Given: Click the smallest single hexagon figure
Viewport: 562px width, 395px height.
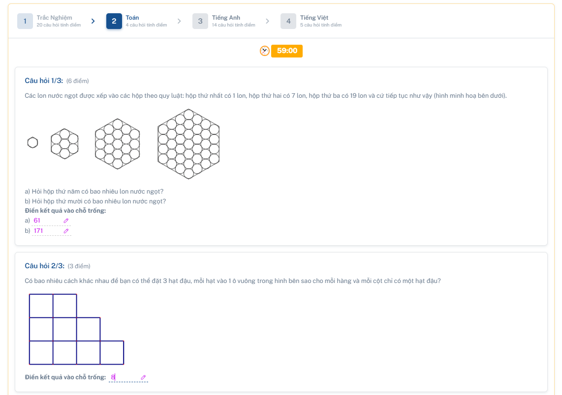Looking at the screenshot, I should [32, 142].
